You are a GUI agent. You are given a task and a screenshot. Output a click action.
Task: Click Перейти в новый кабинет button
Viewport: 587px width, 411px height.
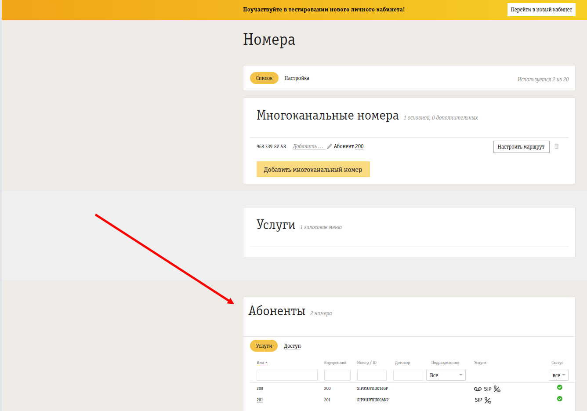[x=541, y=10]
